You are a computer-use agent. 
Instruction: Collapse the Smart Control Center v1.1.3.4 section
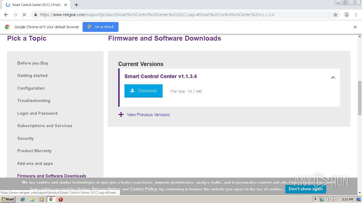333,78
